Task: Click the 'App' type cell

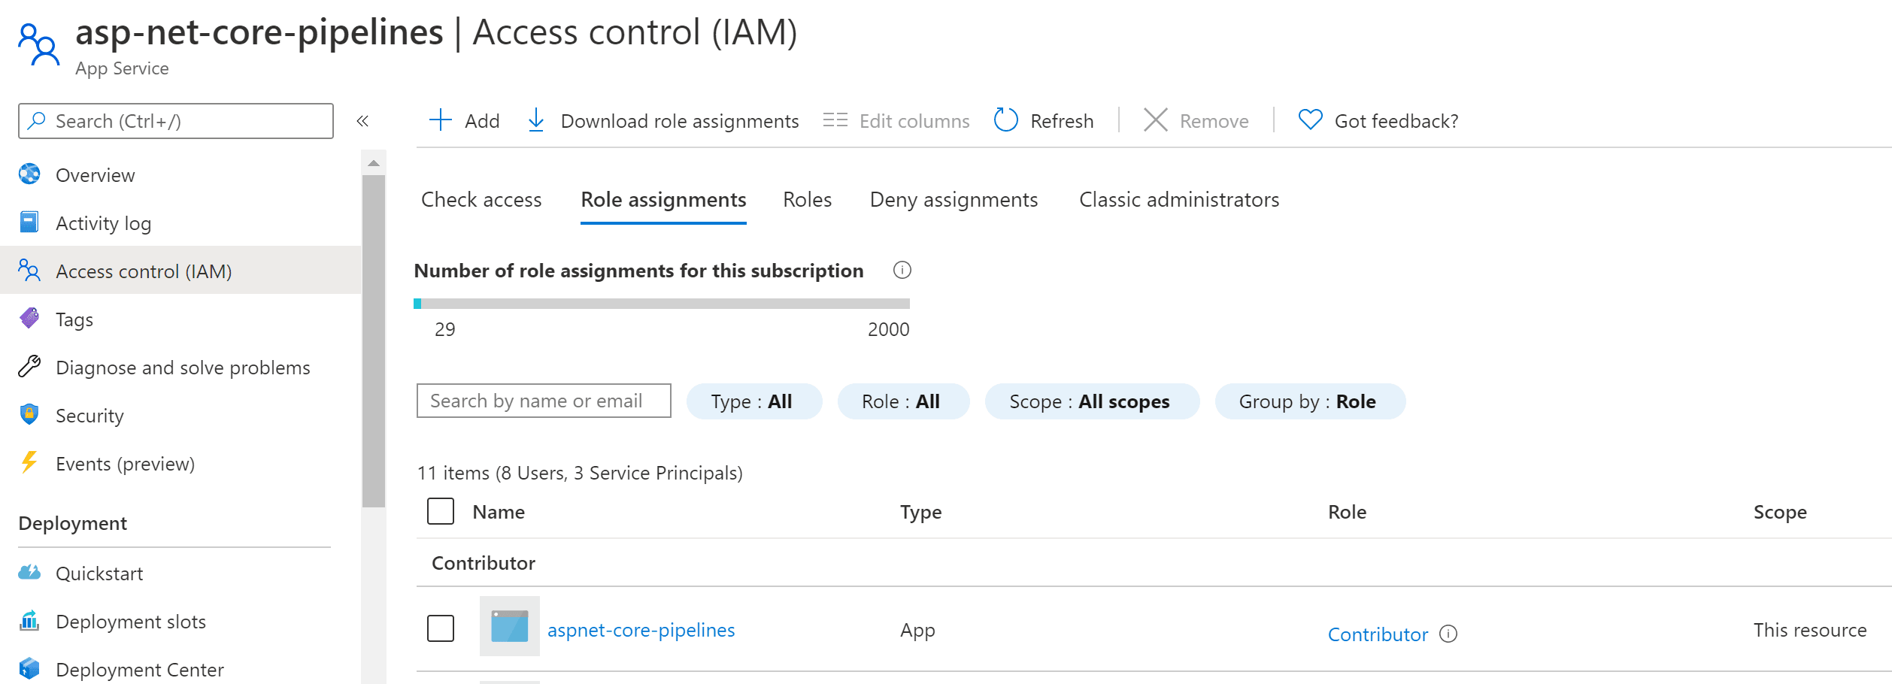Action: (x=917, y=630)
